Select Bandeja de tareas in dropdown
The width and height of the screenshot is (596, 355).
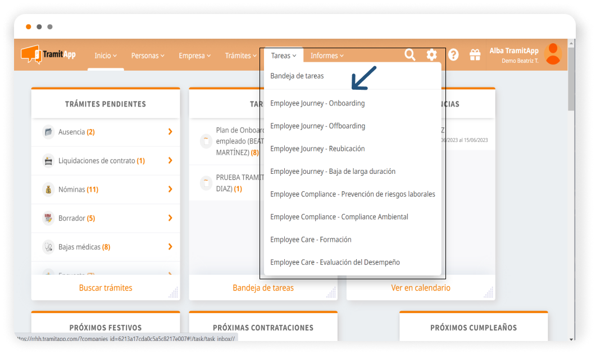(x=297, y=76)
